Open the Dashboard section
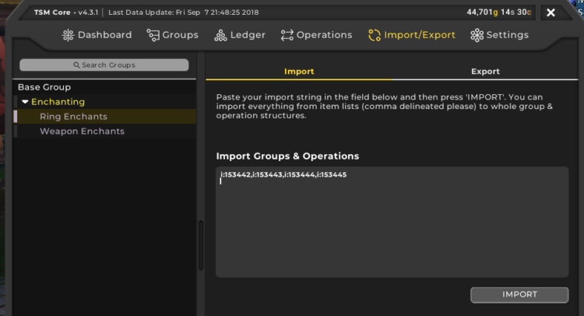 coord(97,35)
